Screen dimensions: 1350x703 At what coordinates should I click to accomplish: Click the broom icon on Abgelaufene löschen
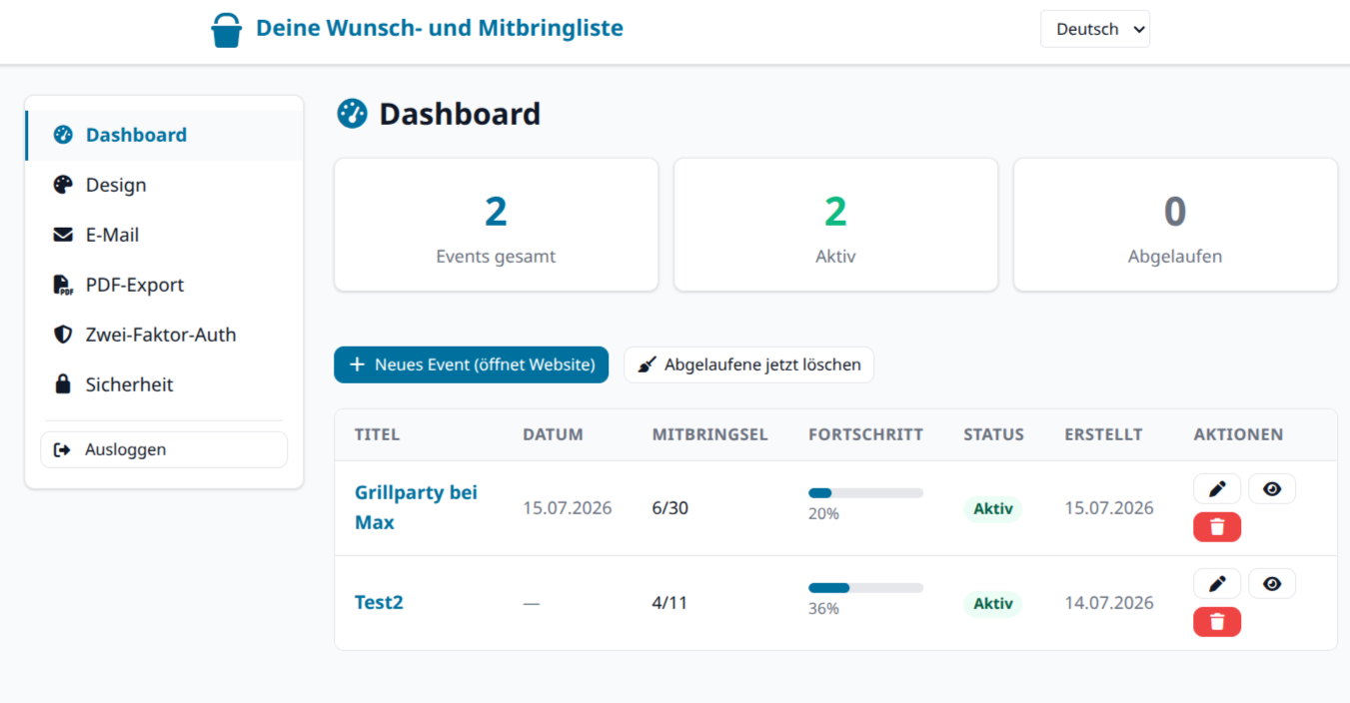point(648,364)
